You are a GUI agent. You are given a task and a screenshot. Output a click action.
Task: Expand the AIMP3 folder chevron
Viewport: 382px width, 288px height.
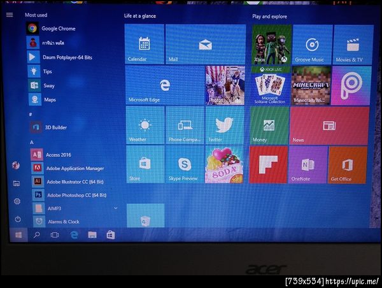116,208
